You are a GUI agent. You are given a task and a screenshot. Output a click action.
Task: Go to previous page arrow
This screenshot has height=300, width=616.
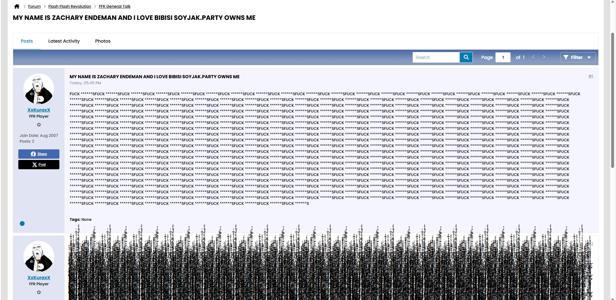(533, 57)
